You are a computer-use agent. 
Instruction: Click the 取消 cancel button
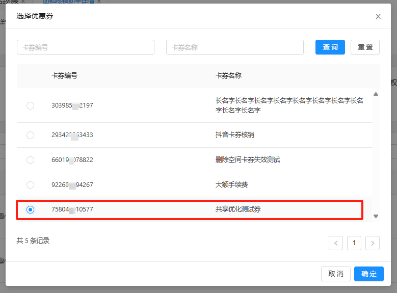click(x=336, y=274)
